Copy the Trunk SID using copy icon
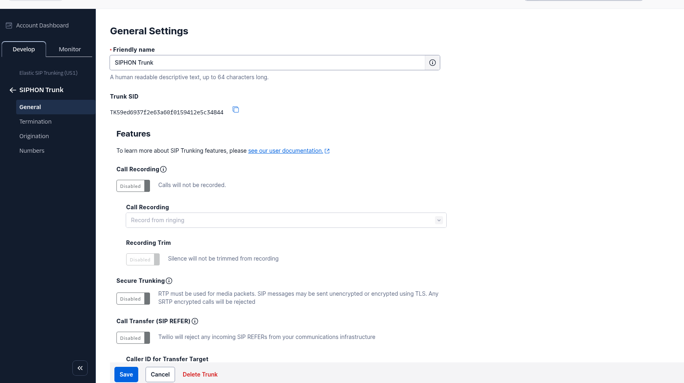The height and width of the screenshot is (383, 684). [x=236, y=109]
